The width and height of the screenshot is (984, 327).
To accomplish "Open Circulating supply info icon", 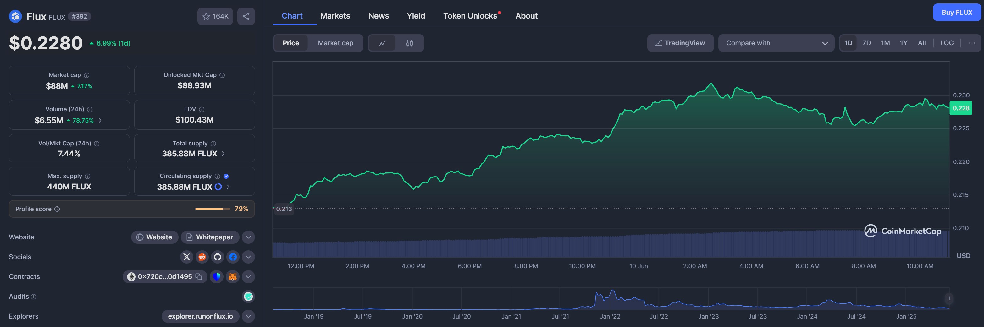I will [217, 176].
